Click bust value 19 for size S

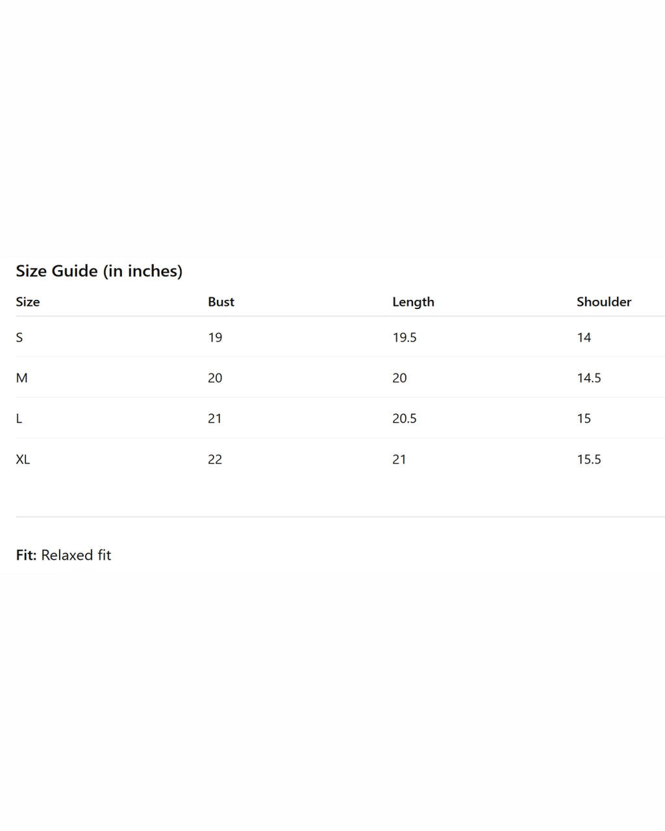tap(215, 337)
